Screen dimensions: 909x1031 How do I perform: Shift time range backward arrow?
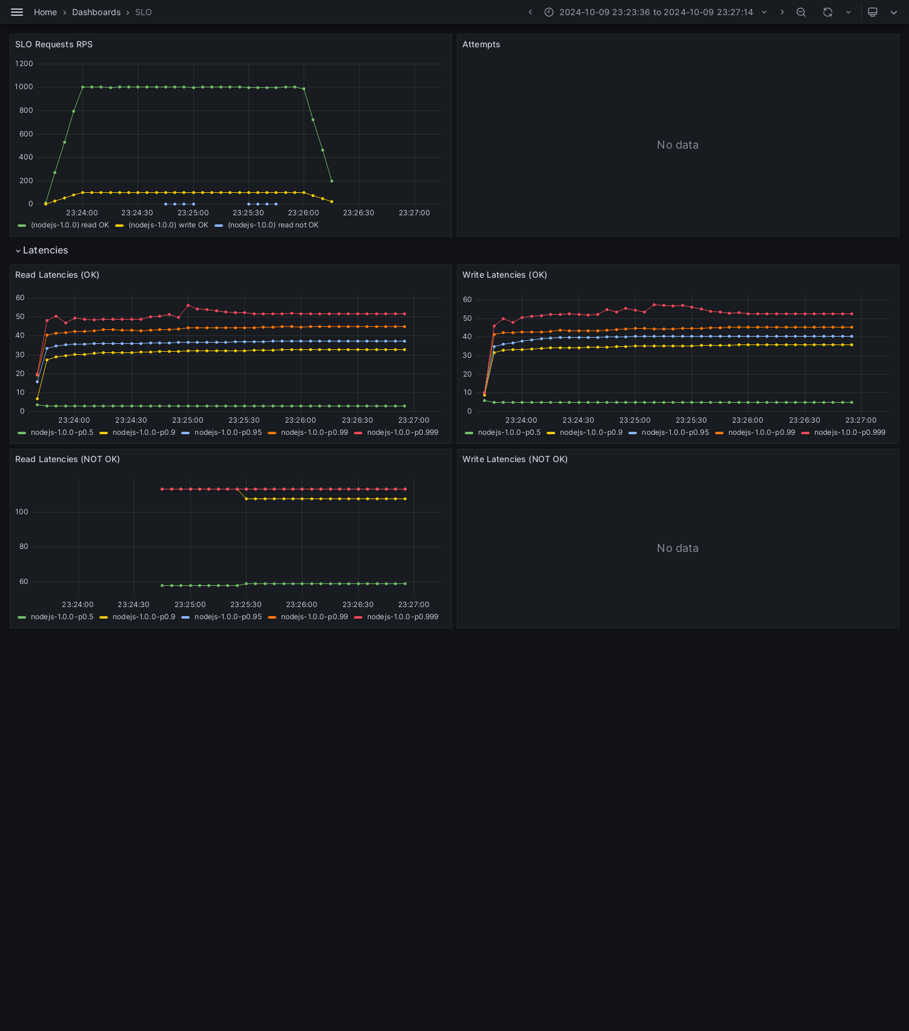point(530,12)
